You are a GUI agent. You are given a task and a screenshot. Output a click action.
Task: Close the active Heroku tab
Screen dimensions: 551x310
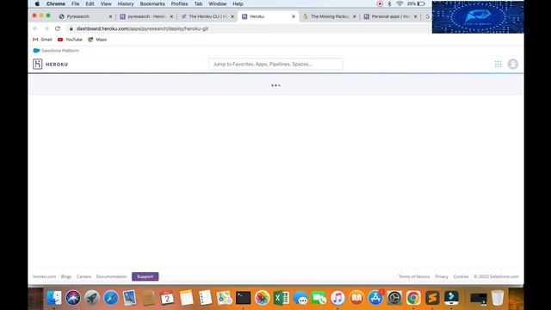294,16
